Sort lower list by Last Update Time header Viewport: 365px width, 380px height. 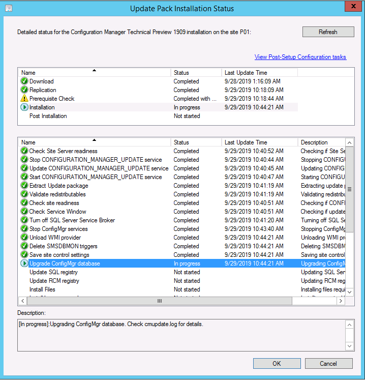click(260, 142)
